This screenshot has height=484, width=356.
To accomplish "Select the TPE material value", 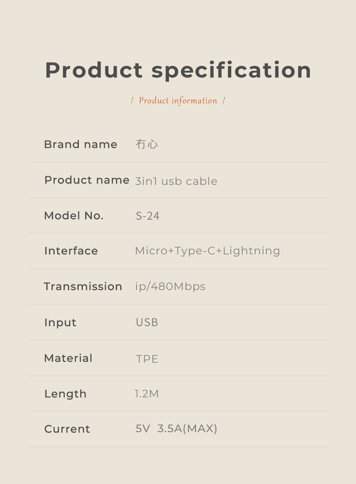I will (147, 359).
